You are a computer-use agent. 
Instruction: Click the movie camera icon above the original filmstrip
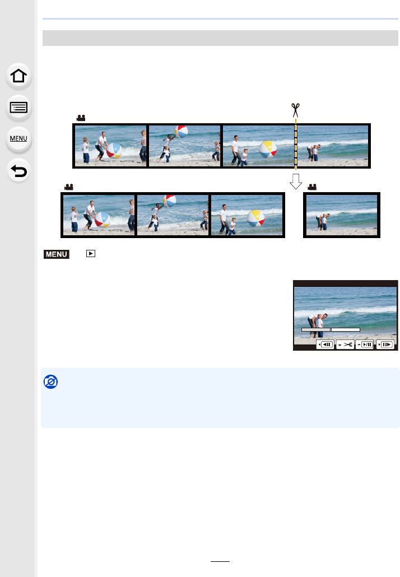pyautogui.click(x=81, y=118)
